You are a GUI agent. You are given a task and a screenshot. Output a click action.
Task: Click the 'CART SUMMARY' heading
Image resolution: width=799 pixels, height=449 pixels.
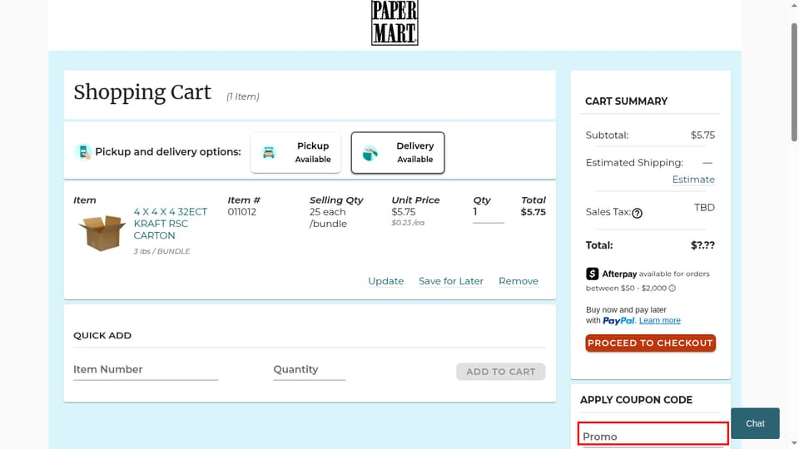point(626,101)
